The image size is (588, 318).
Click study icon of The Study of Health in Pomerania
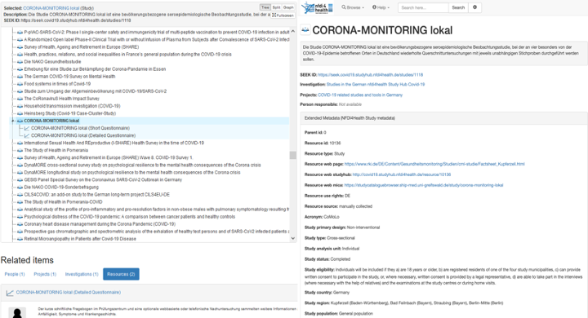point(20,150)
